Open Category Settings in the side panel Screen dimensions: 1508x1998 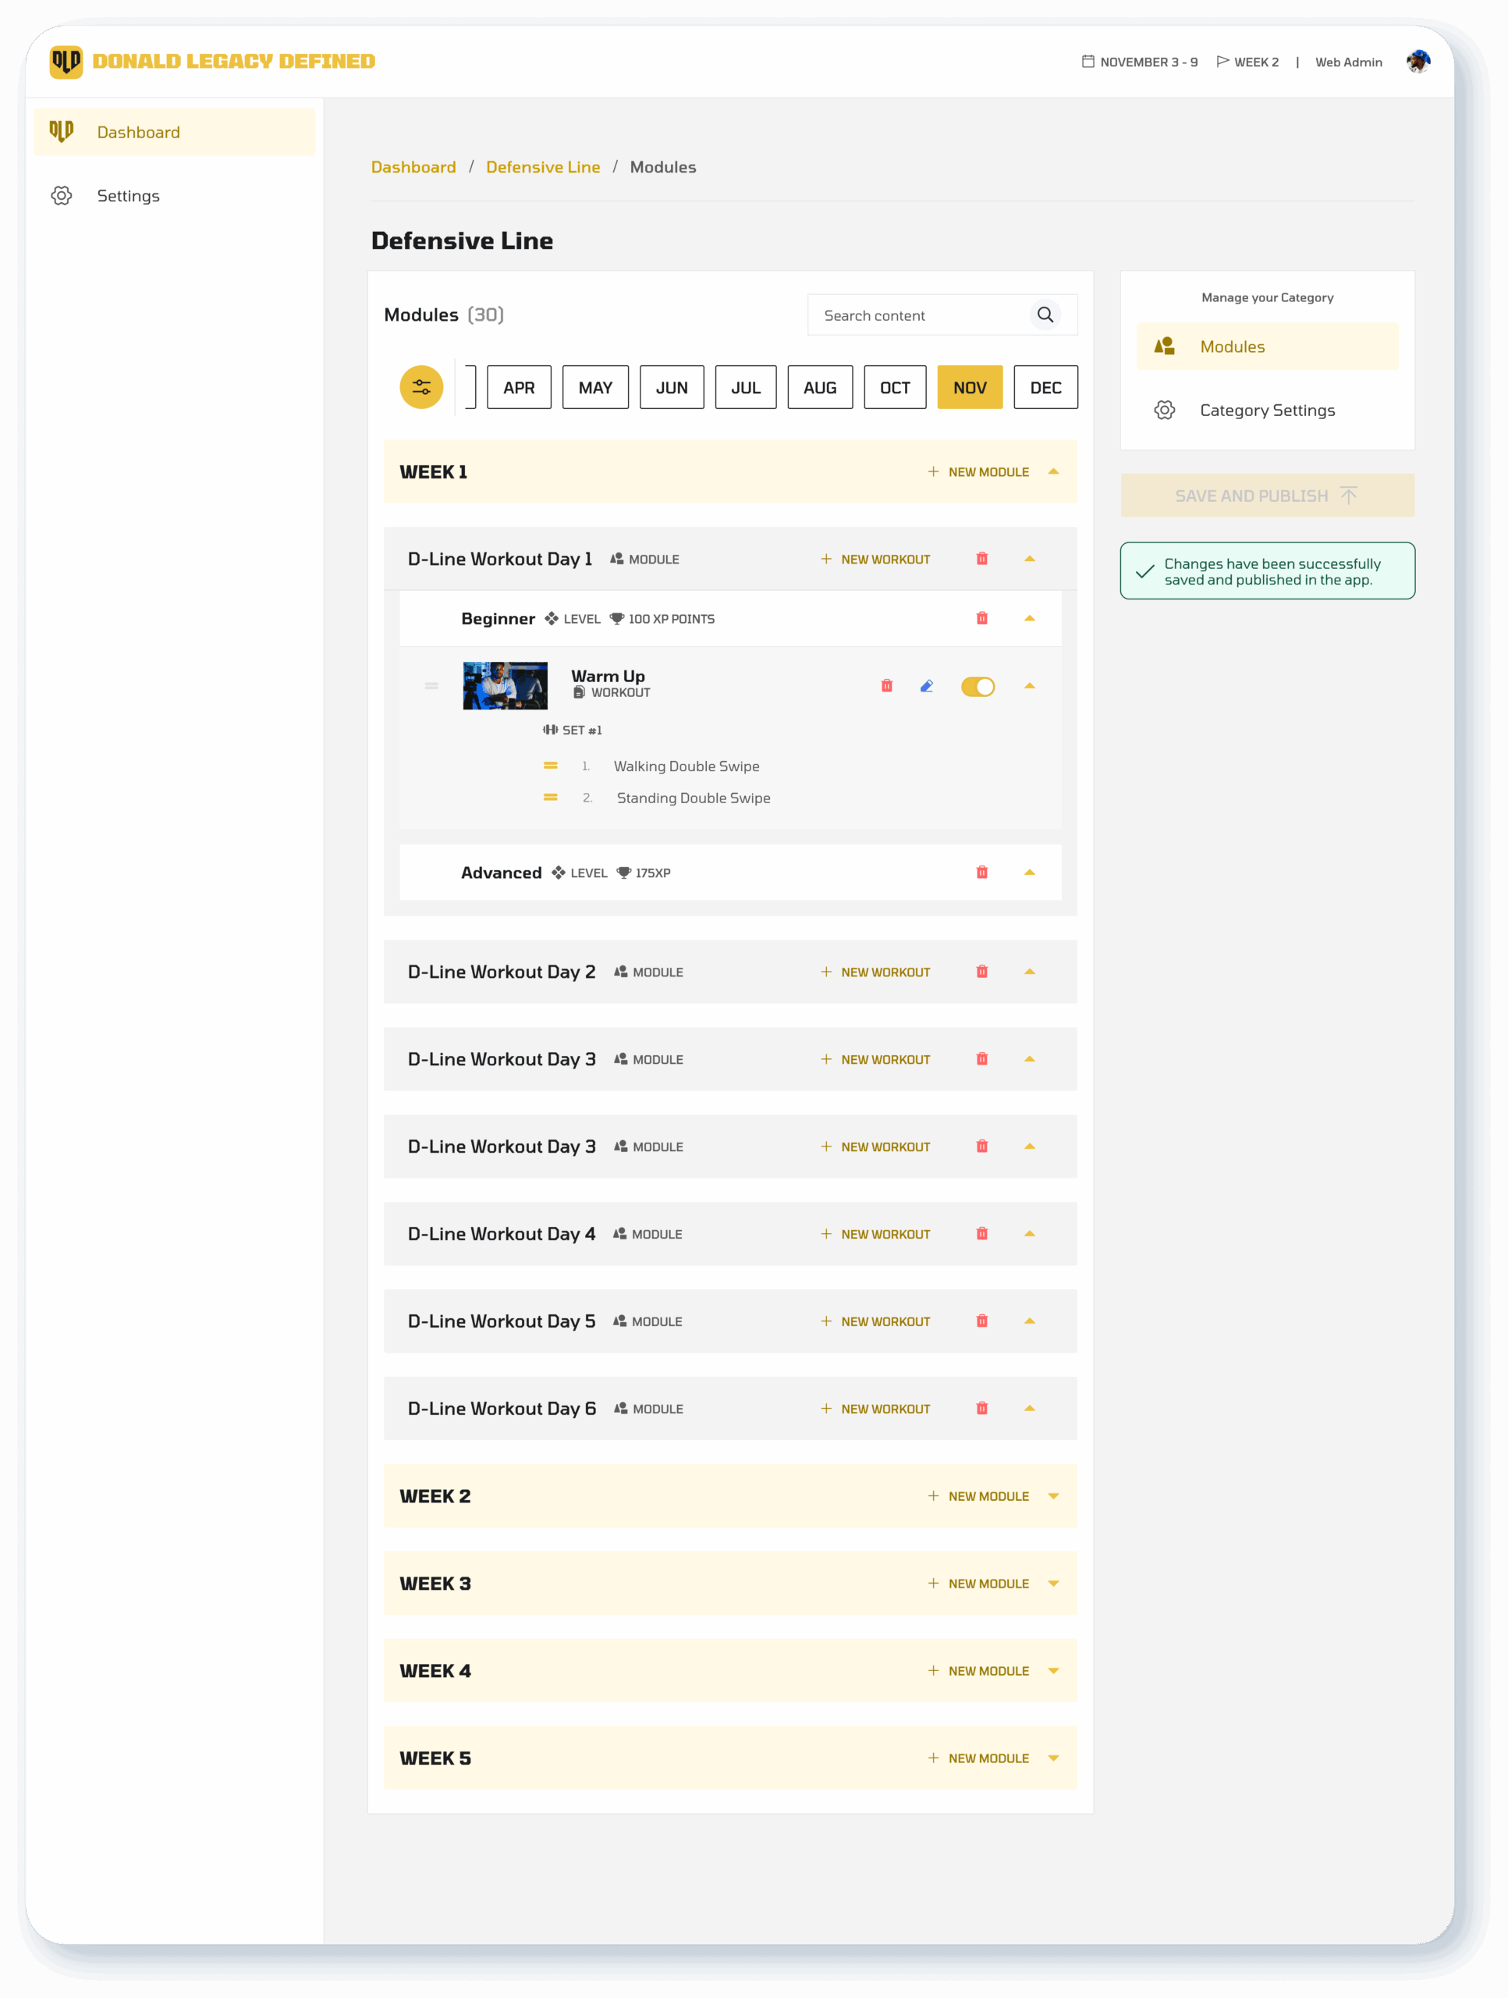(1266, 410)
